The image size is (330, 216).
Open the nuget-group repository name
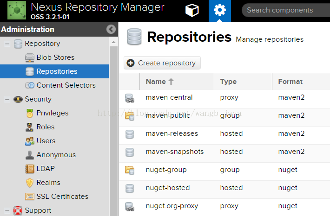[x=166, y=170]
